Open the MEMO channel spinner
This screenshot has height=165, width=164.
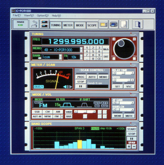click(x=81, y=50)
